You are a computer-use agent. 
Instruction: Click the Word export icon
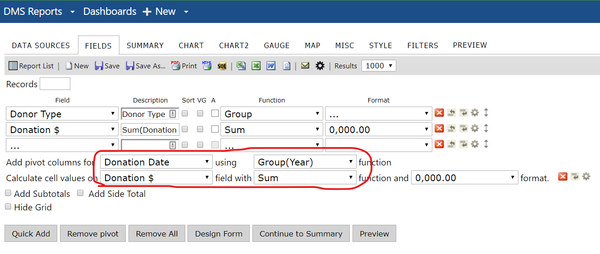(x=271, y=66)
